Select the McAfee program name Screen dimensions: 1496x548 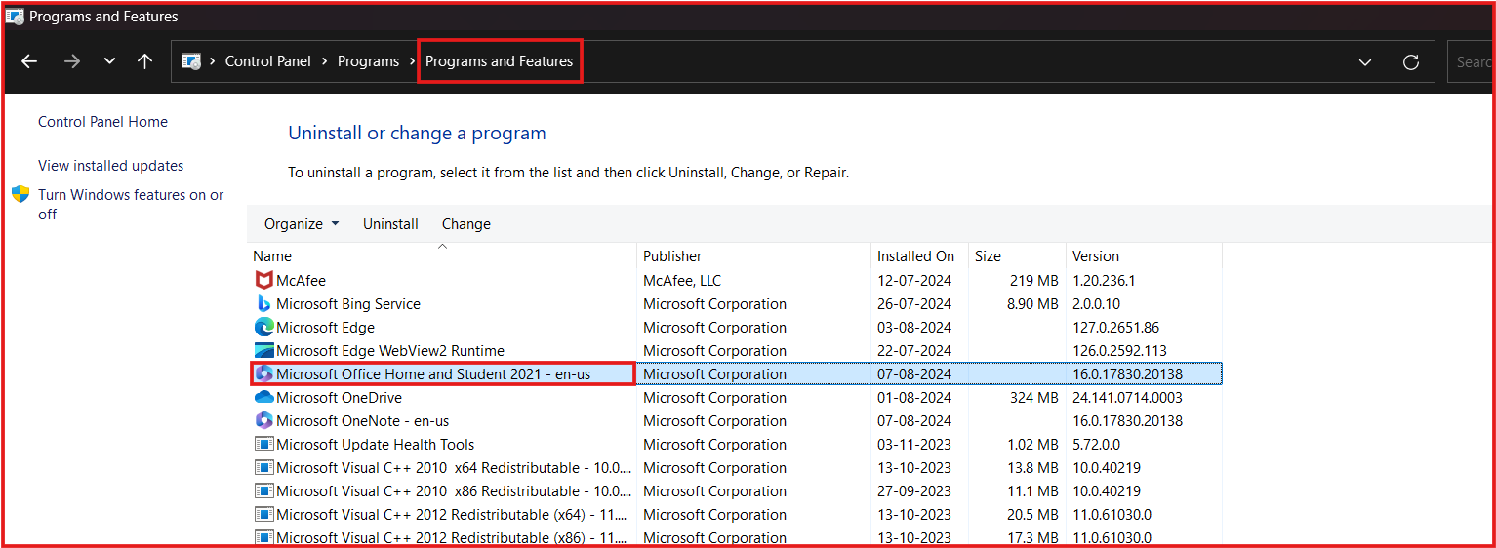point(301,281)
